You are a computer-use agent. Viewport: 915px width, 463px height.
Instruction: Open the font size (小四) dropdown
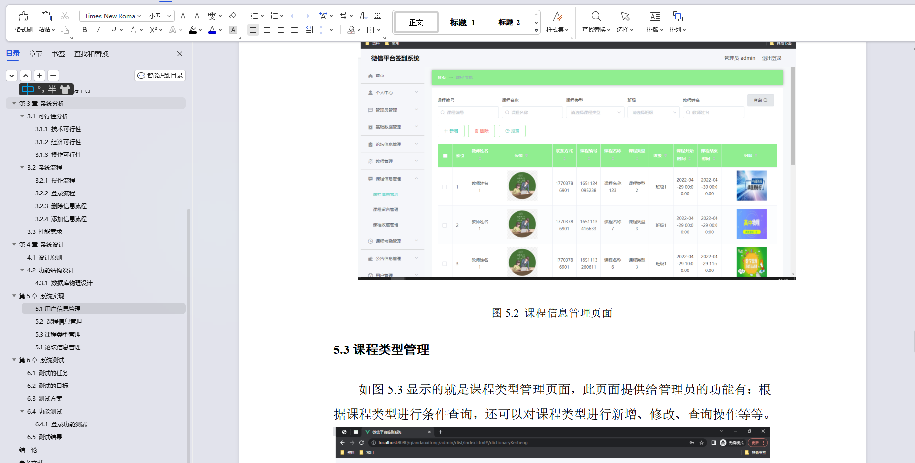coord(159,15)
